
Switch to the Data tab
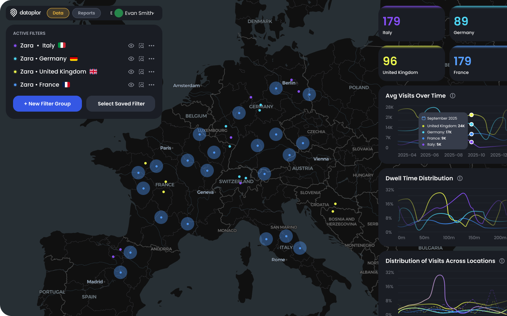tap(58, 13)
